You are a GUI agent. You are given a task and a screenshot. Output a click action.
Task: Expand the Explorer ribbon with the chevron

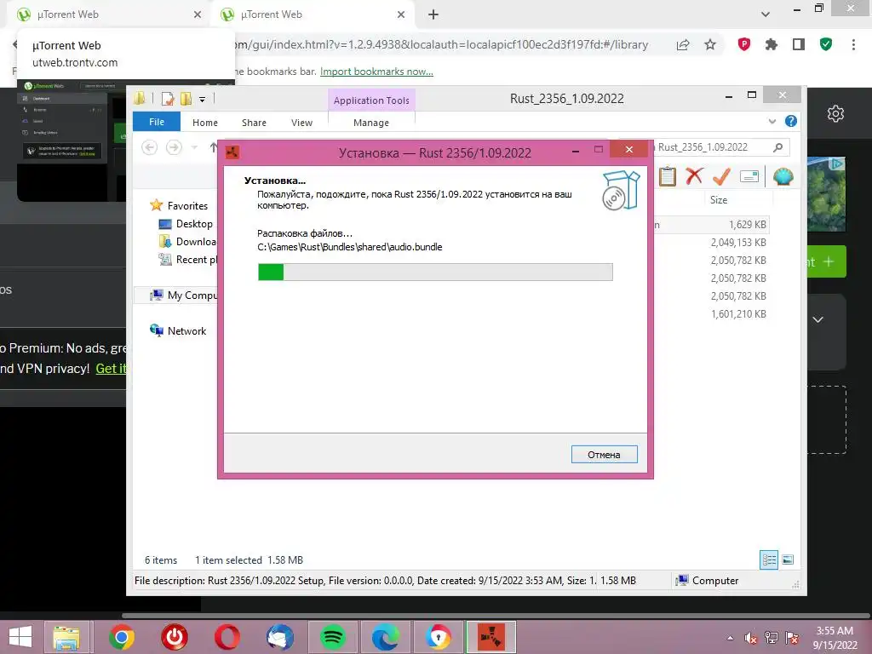772,121
